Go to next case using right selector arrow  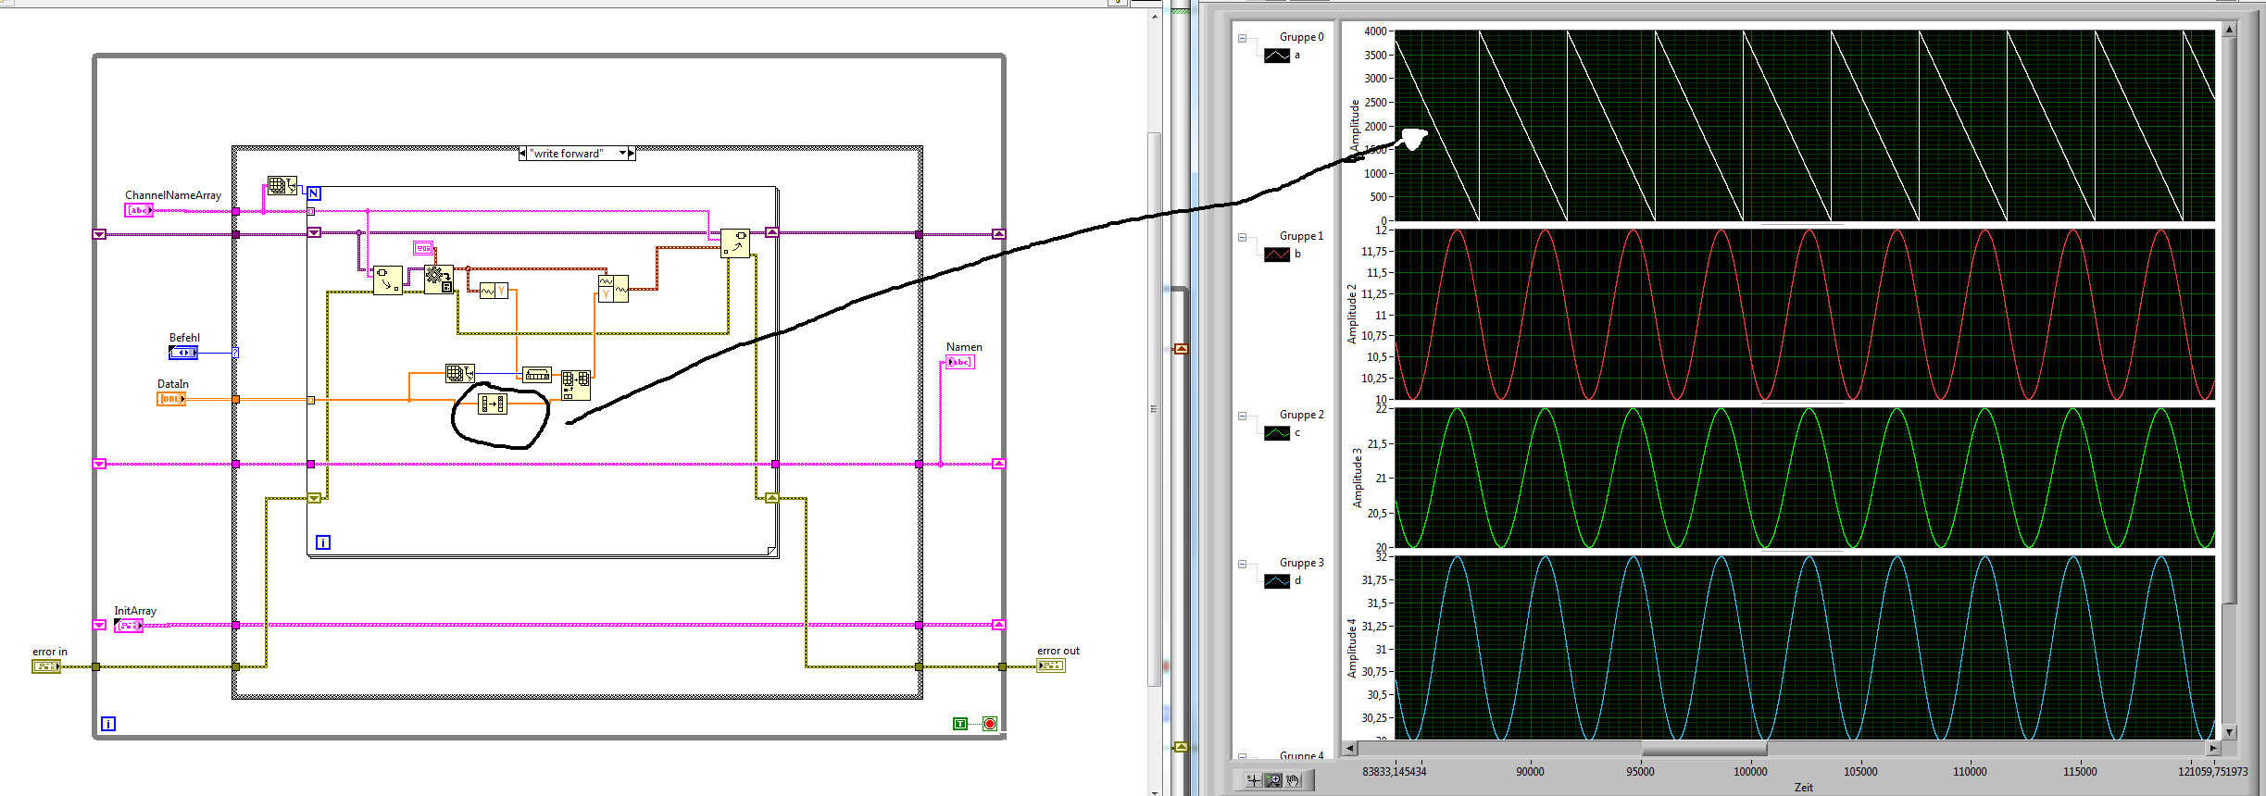[x=632, y=154]
